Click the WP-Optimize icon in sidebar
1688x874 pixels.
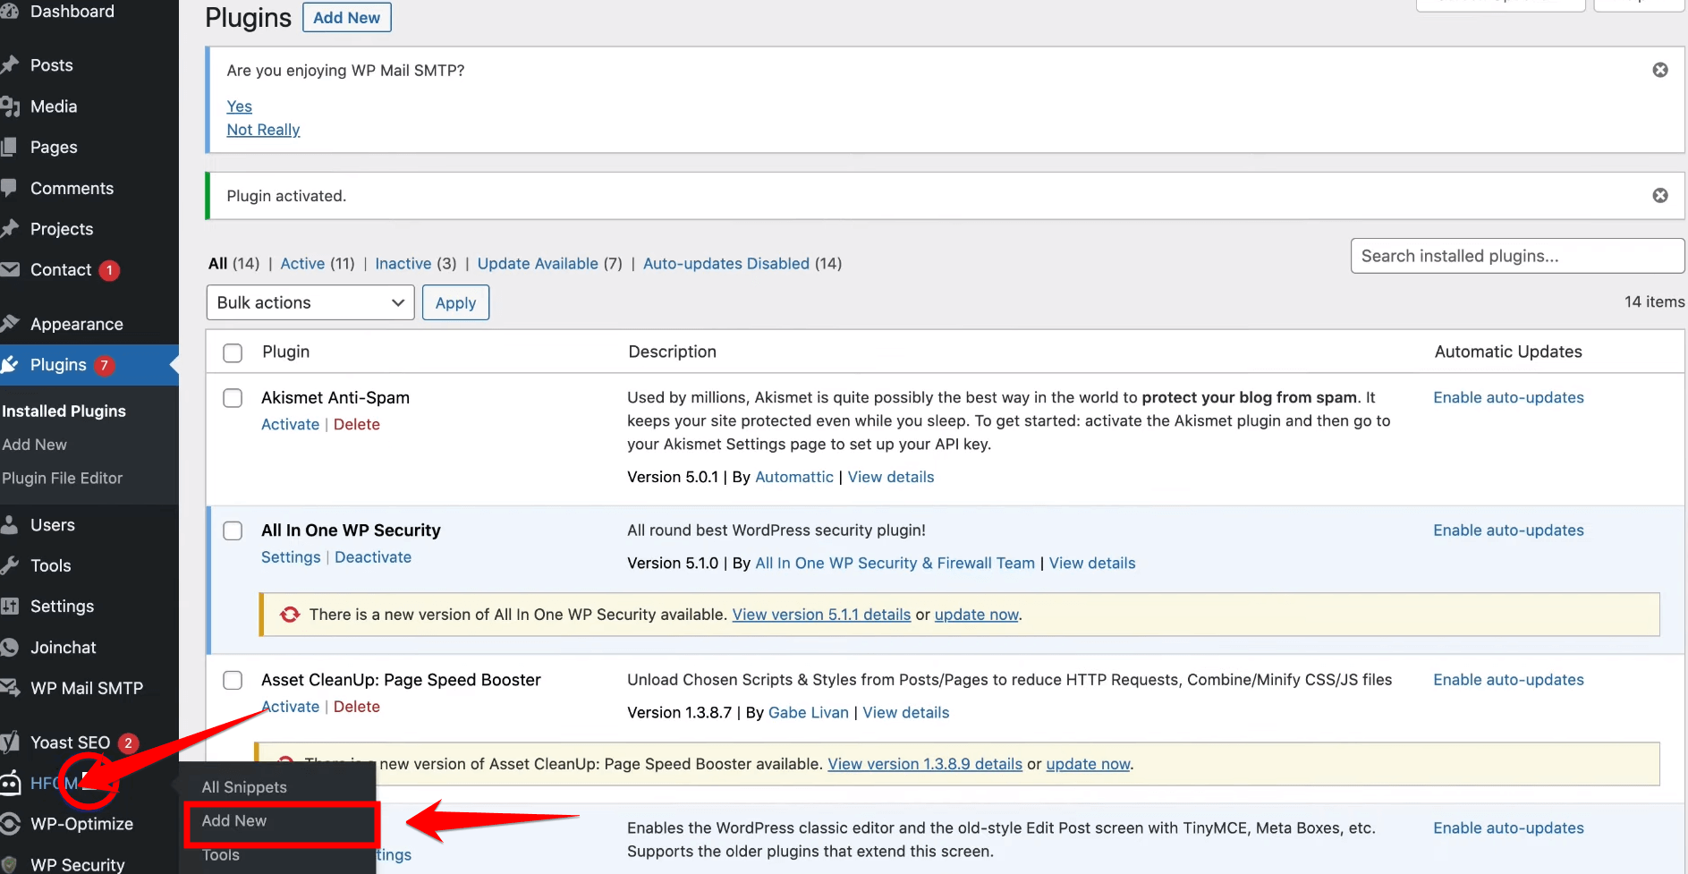point(10,824)
